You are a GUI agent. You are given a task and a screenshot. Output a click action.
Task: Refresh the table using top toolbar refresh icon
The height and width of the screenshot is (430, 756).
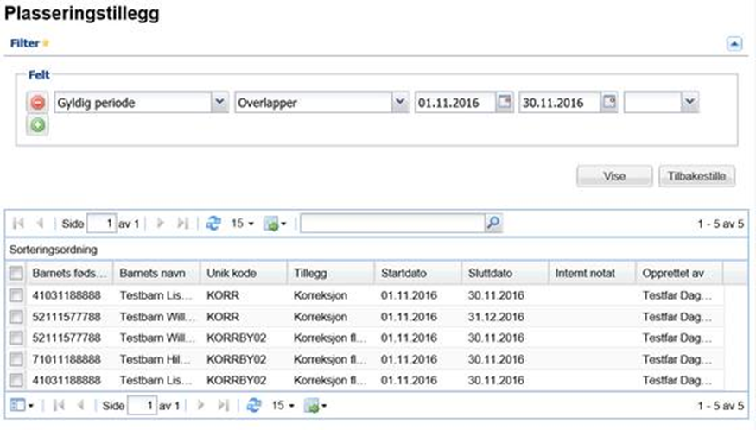(214, 223)
